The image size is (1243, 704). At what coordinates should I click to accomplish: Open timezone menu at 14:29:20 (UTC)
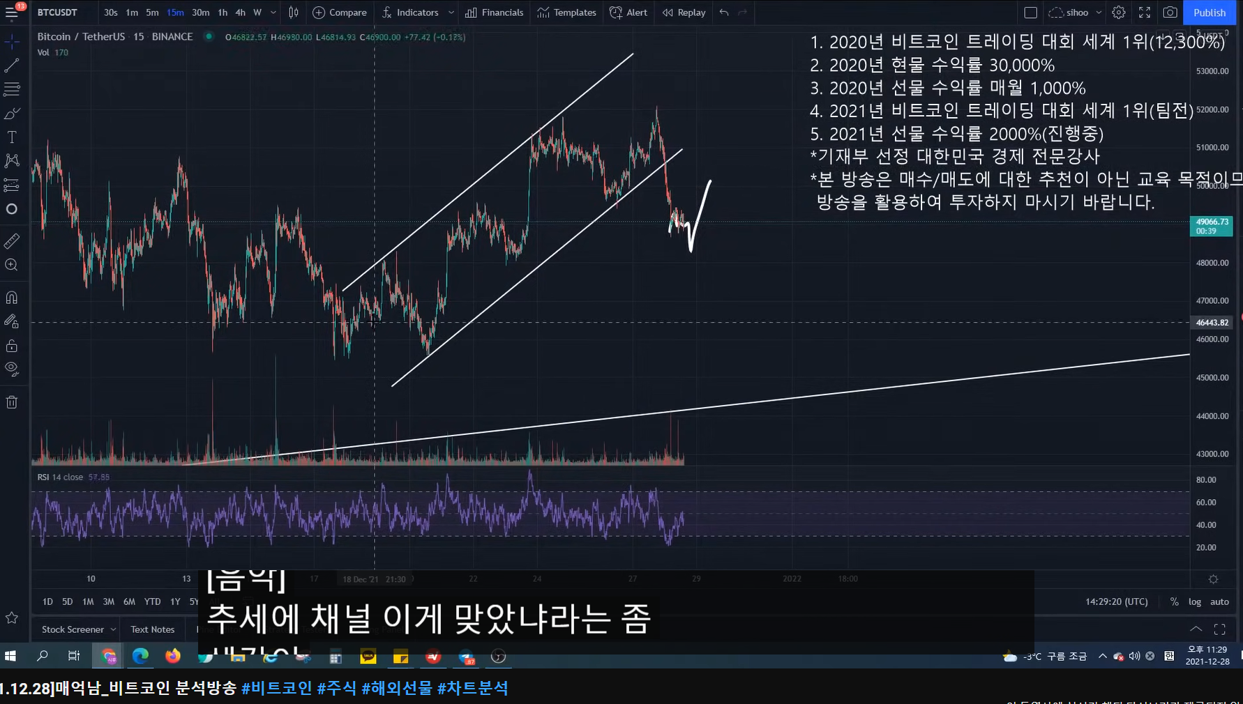point(1116,602)
